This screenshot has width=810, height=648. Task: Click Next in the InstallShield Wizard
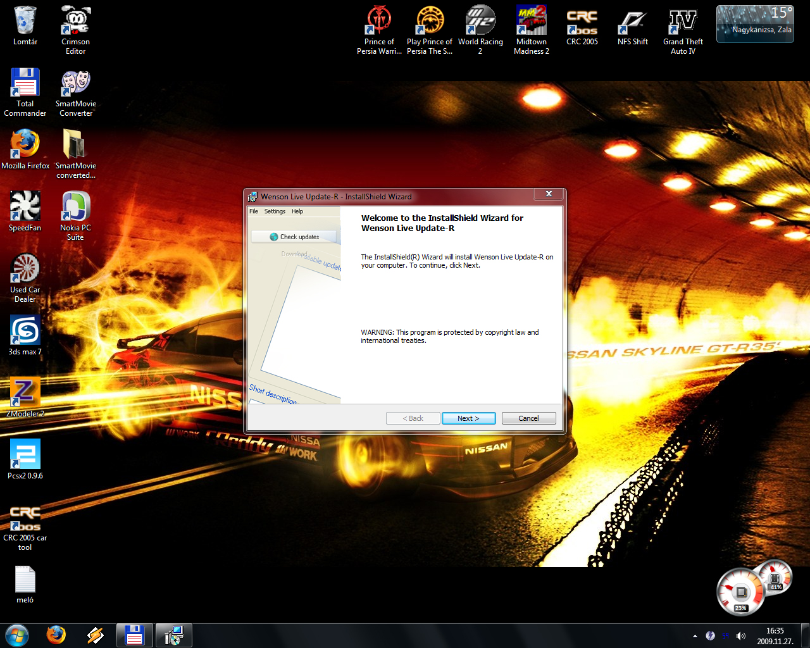[468, 418]
